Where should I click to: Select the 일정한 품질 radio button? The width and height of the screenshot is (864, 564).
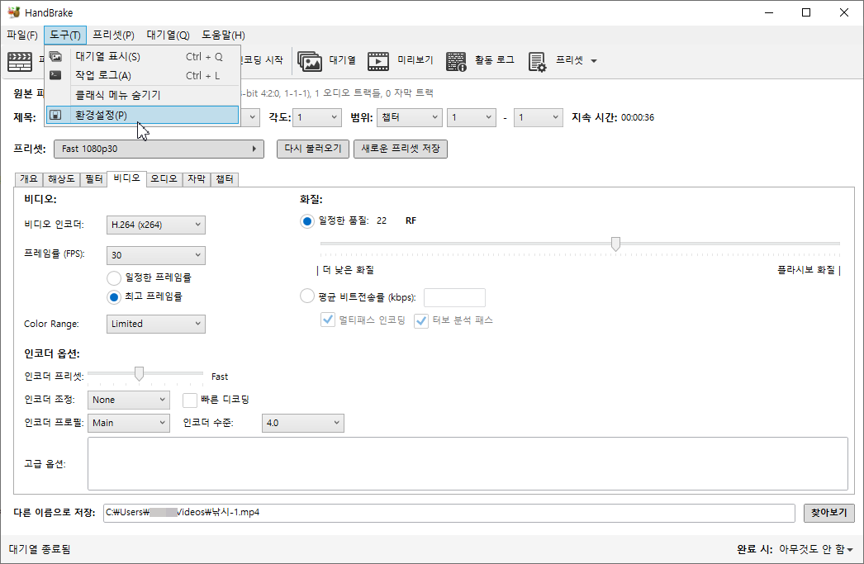307,220
